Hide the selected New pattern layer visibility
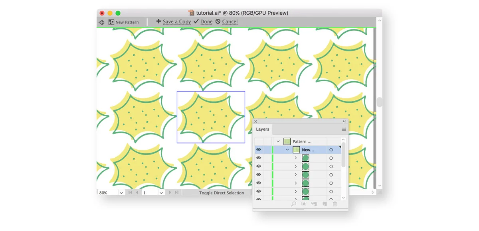The width and height of the screenshot is (479, 231). pyautogui.click(x=259, y=149)
